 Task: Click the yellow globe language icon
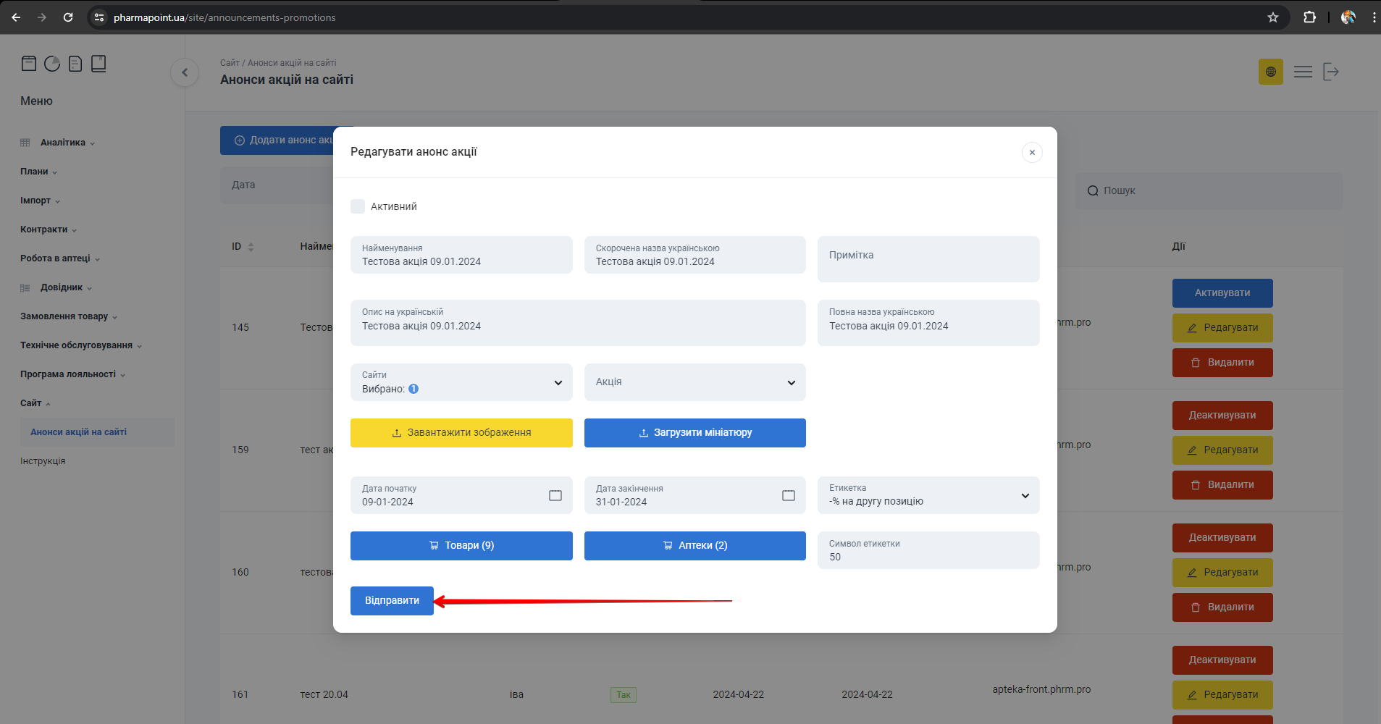click(x=1270, y=72)
